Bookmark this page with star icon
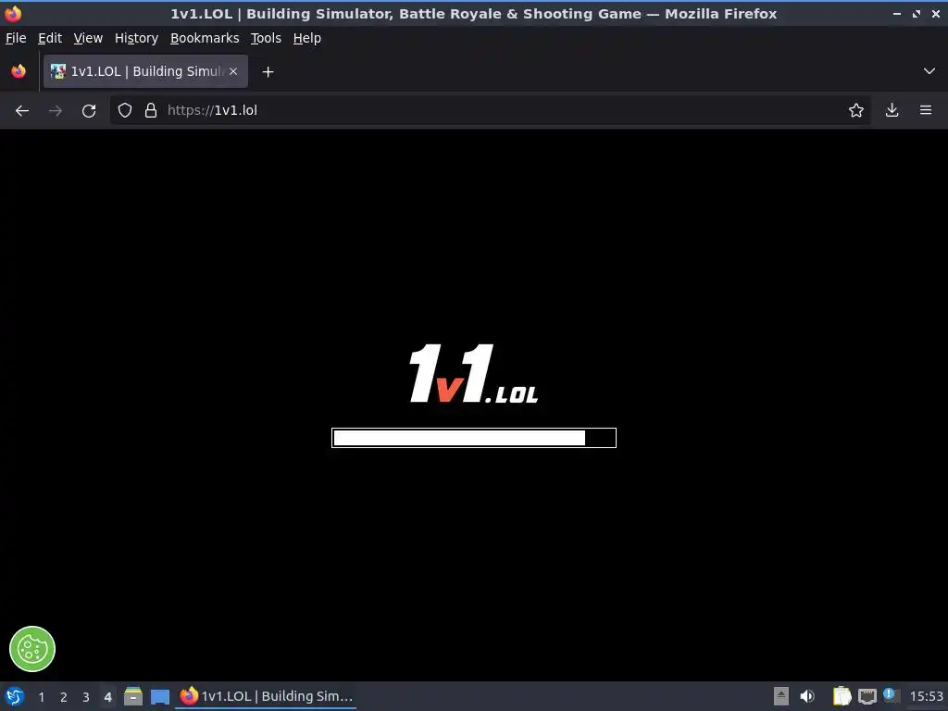 pyautogui.click(x=856, y=111)
